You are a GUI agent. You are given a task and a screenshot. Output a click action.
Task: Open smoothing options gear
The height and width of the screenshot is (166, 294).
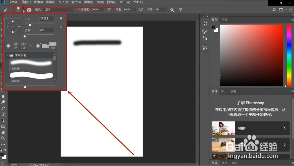[x=172, y=10]
